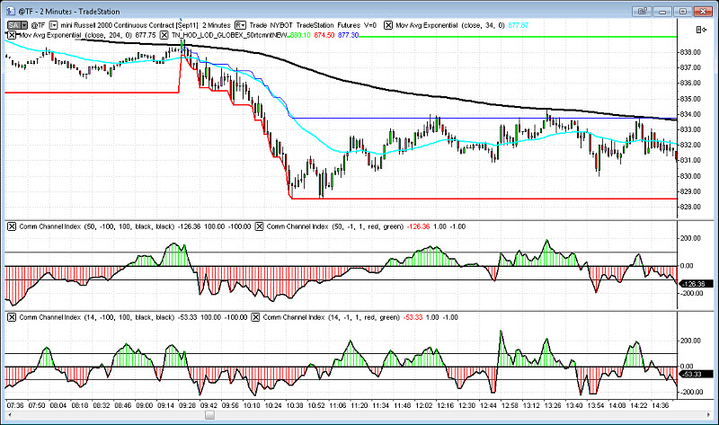Screen dimensions: 719x425
Task: Toggle TN_HOD_LOD_GLOBEX indicator checkbox
Action: (164, 34)
